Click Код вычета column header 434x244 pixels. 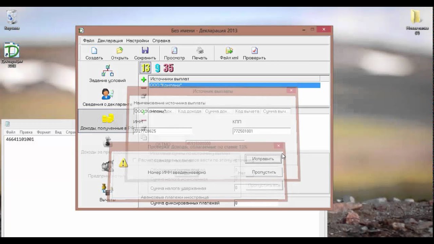point(247,111)
